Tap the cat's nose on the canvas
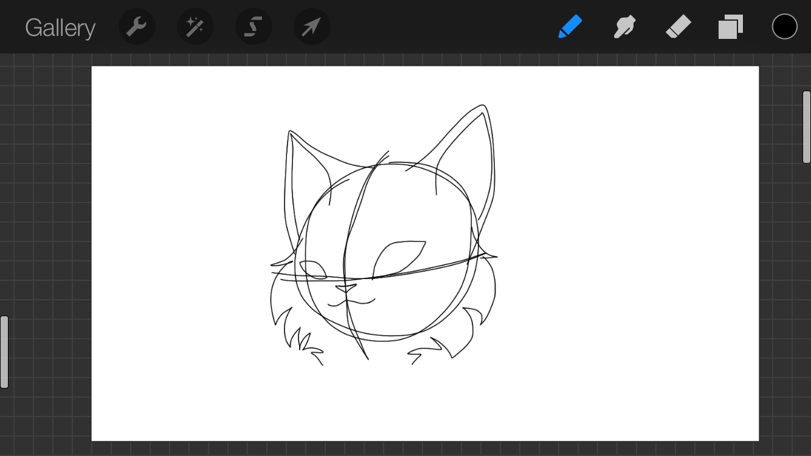811x456 pixels. coord(346,288)
